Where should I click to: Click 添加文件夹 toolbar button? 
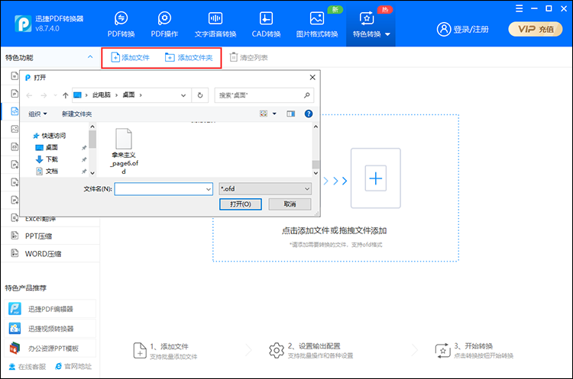[189, 57]
